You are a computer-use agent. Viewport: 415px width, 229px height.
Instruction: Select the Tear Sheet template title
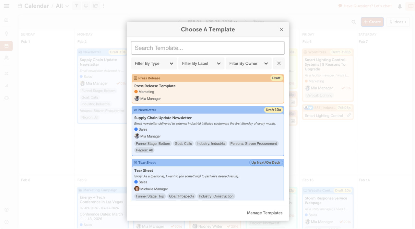click(144, 170)
